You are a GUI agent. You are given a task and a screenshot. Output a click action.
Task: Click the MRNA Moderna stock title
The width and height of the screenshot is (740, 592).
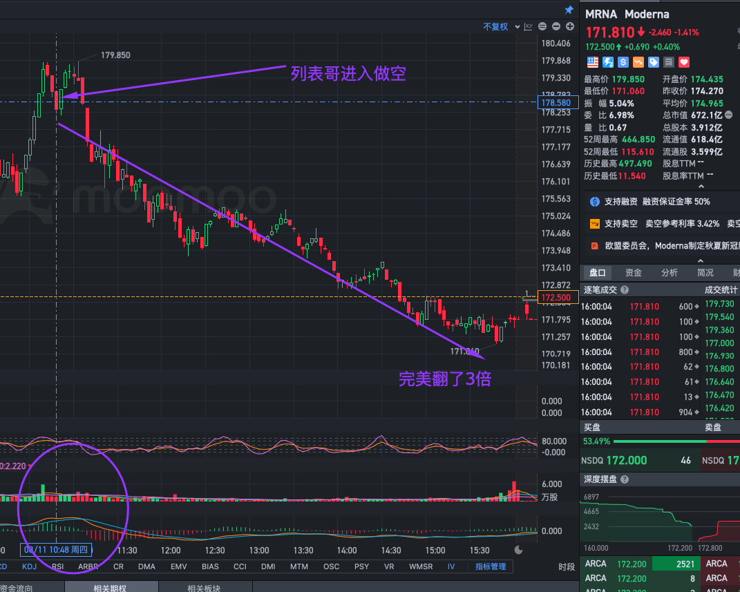[x=627, y=14]
